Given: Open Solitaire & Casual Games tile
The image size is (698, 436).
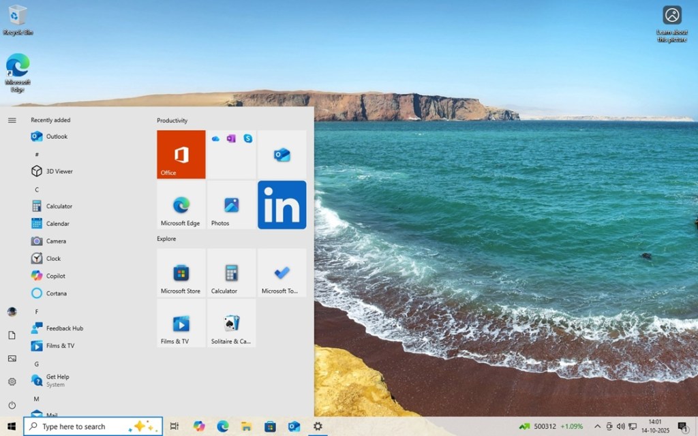Looking at the screenshot, I should click(x=231, y=324).
